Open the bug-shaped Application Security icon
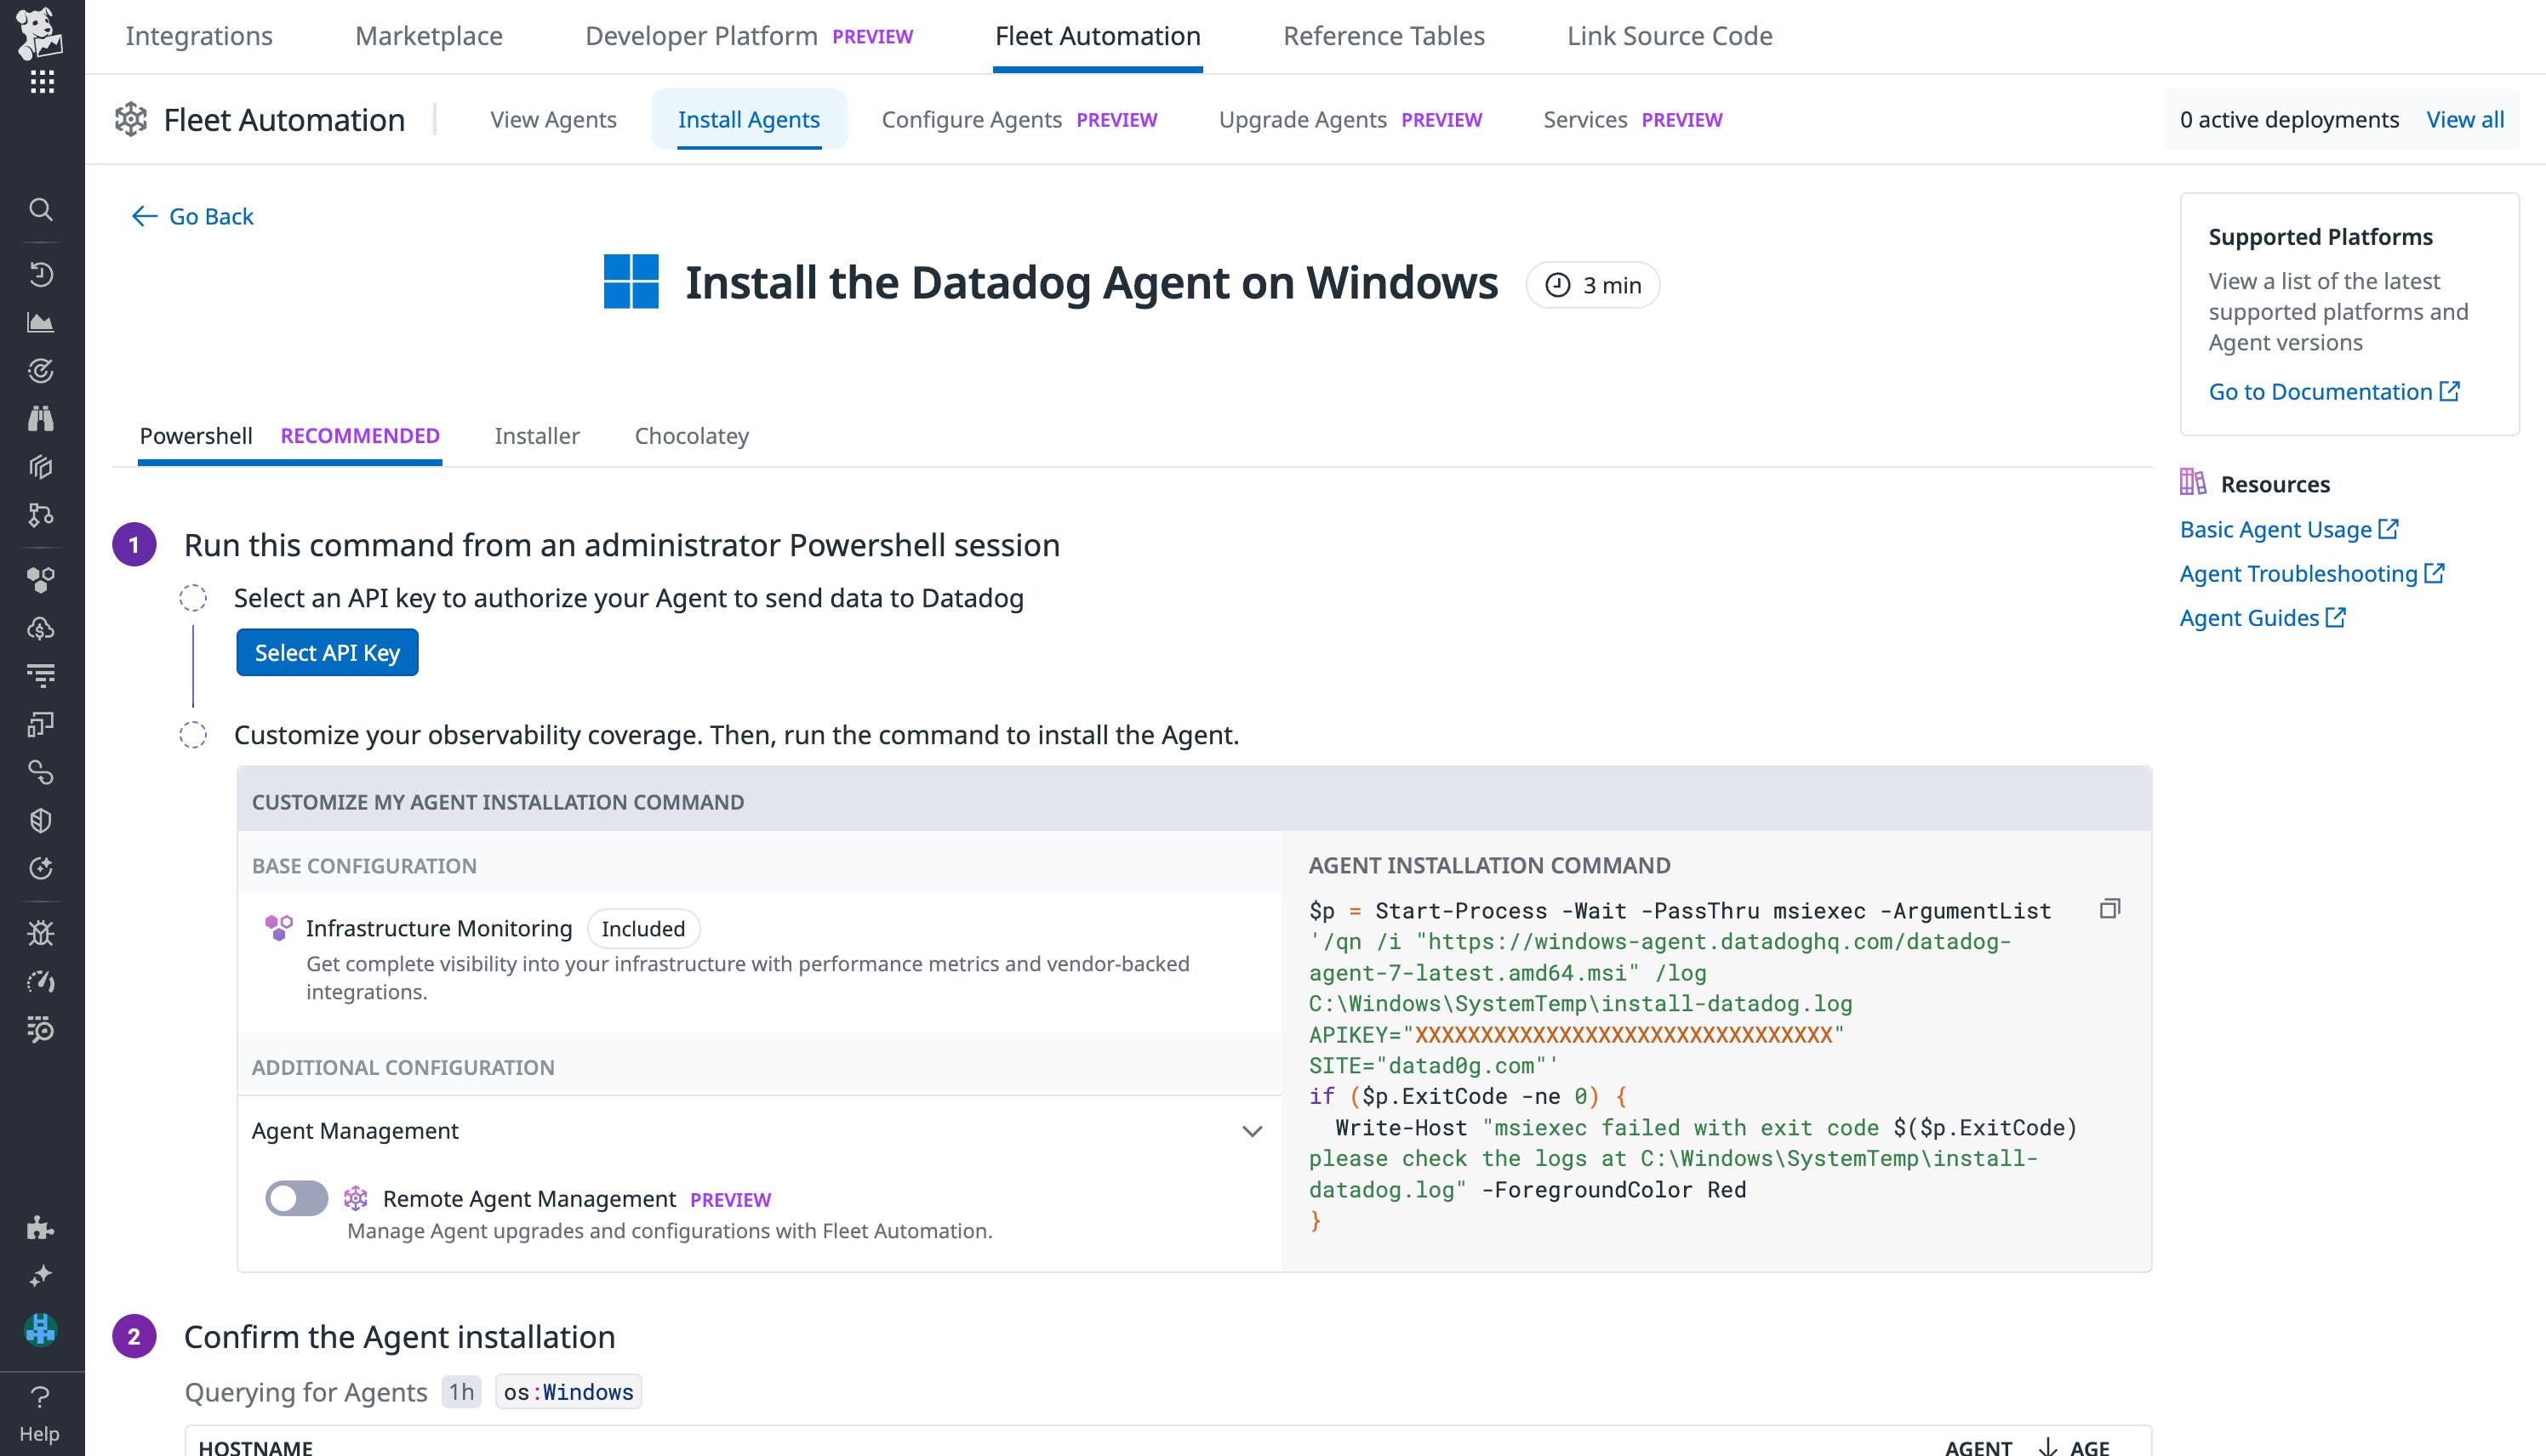 41,932
